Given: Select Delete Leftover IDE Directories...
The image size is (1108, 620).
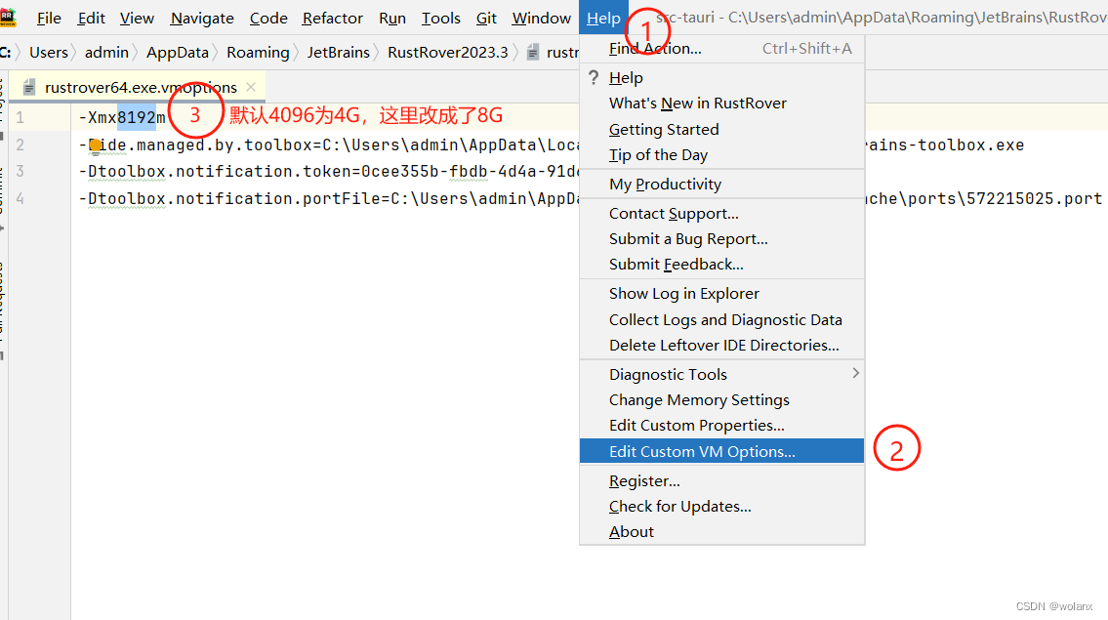Looking at the screenshot, I should point(721,345).
